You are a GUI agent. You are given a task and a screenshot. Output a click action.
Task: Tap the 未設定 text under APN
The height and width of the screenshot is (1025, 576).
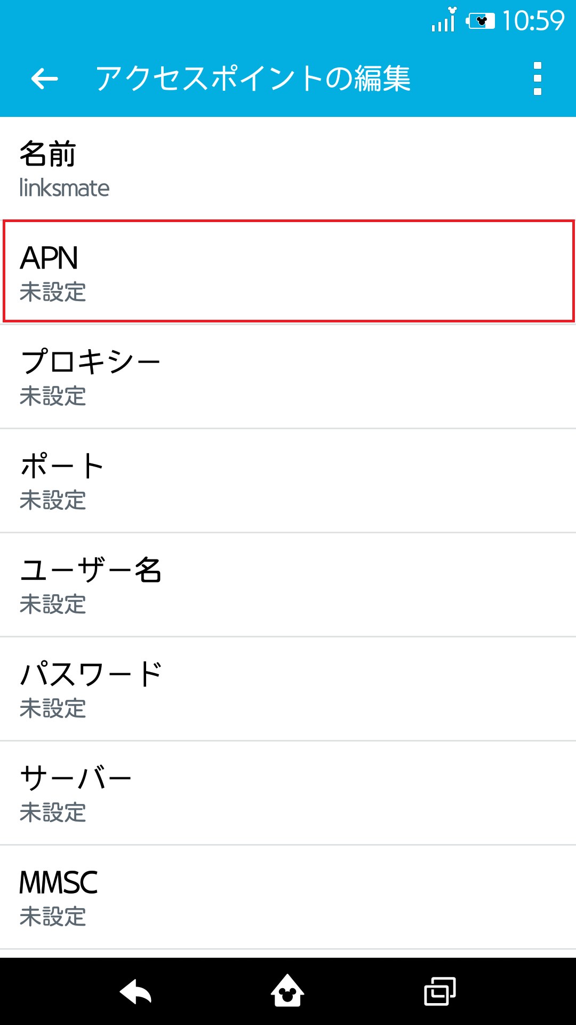tap(53, 293)
